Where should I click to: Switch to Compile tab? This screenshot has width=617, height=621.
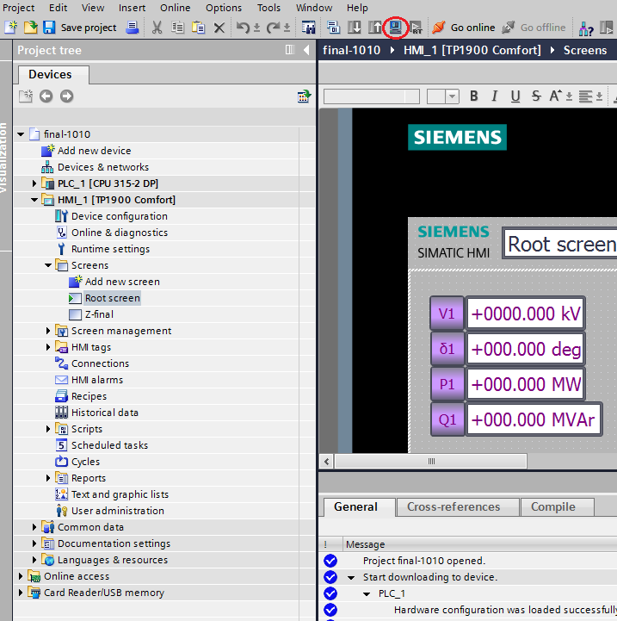pyautogui.click(x=558, y=507)
